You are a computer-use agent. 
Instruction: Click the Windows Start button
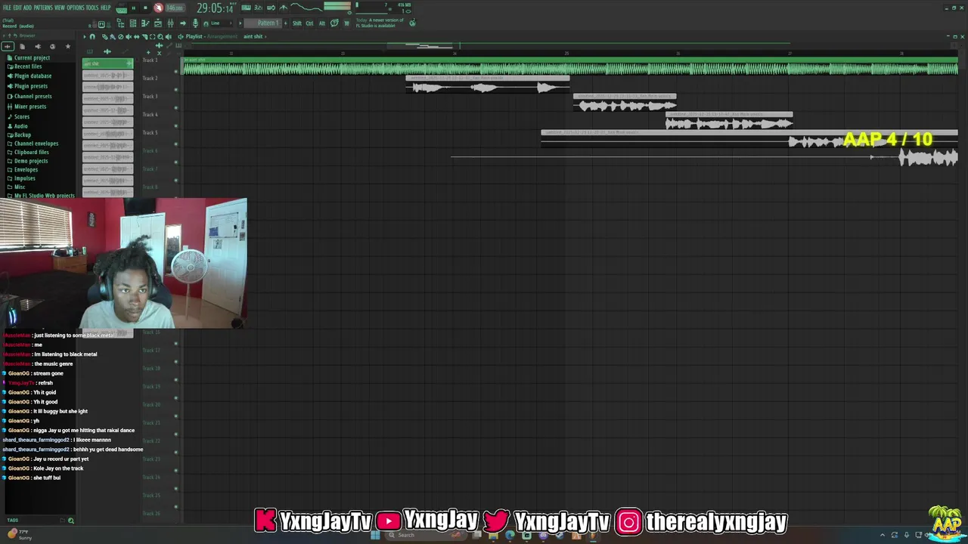(x=375, y=535)
